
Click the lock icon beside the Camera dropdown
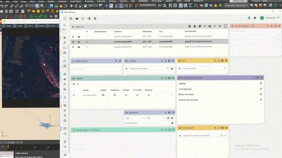pos(172,68)
